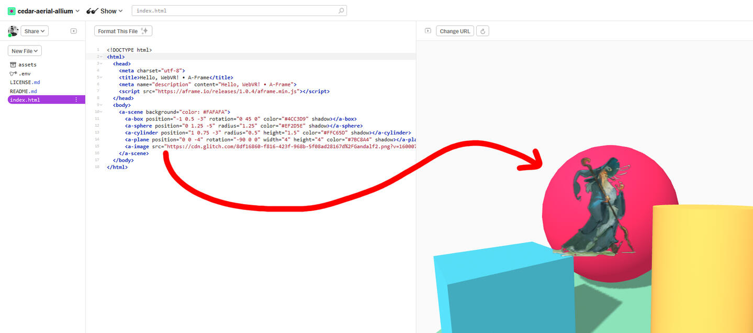
Task: Select README.md in the file list
Action: 25,91
